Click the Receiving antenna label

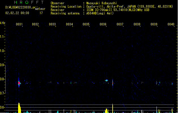65,13
